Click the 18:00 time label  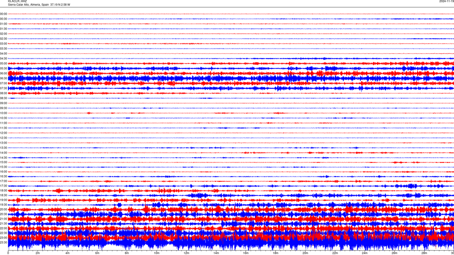click(3, 190)
